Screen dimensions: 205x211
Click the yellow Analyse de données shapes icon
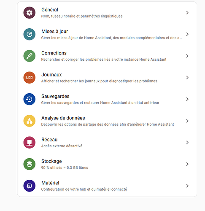29,121
